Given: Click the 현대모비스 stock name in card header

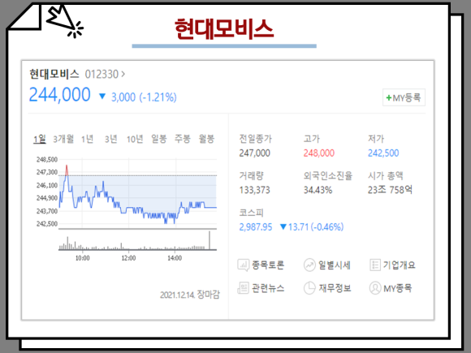Looking at the screenshot, I should 54,74.
